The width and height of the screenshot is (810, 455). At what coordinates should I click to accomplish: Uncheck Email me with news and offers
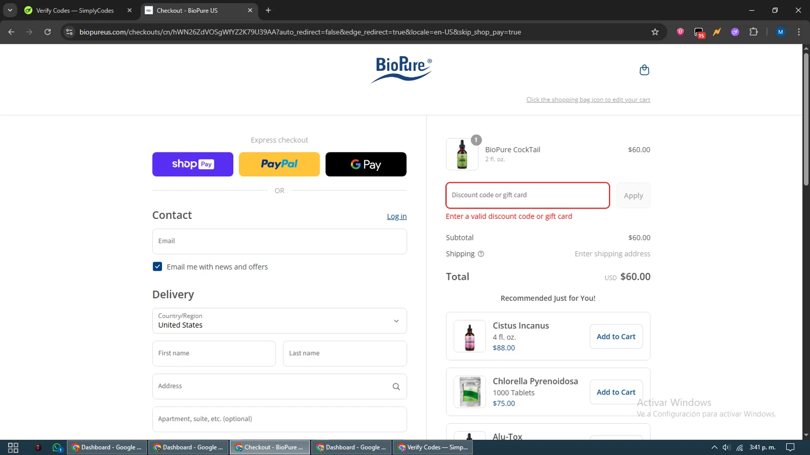point(157,266)
